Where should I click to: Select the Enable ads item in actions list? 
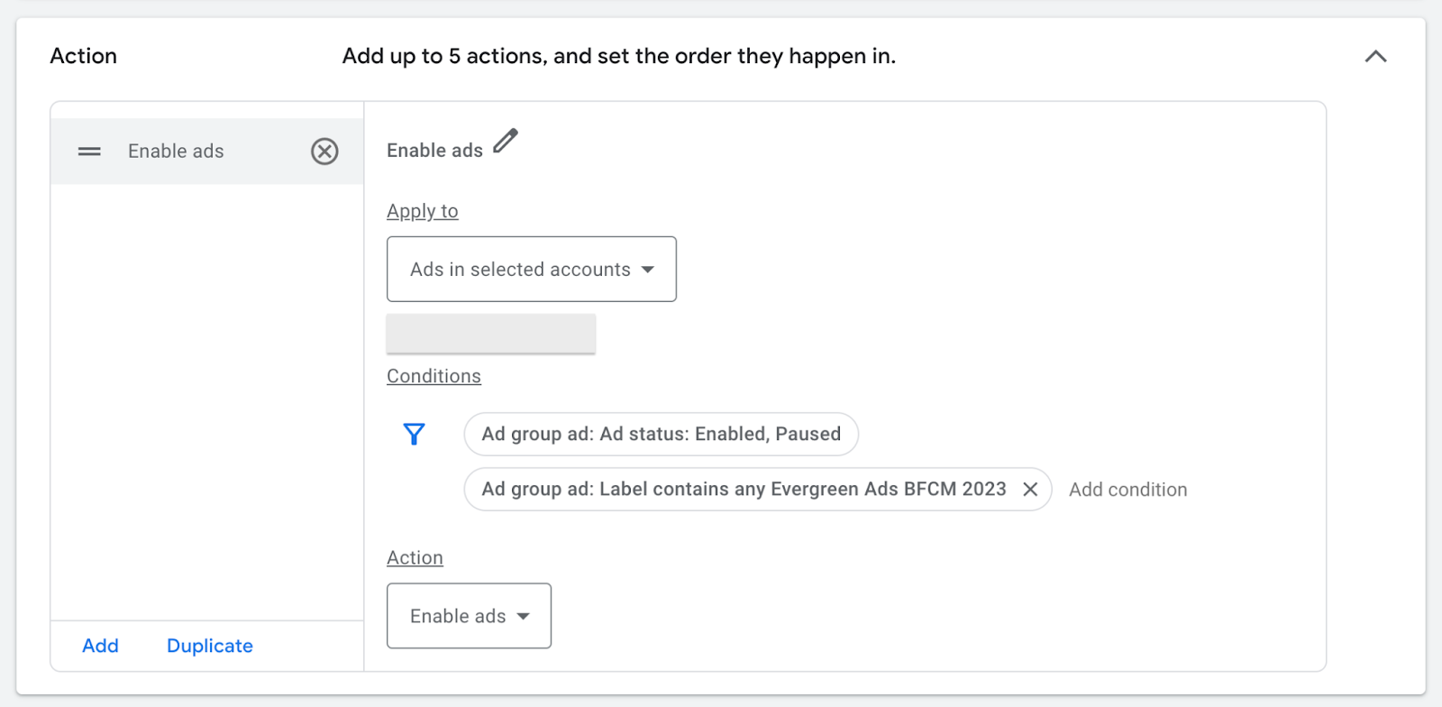click(207, 151)
